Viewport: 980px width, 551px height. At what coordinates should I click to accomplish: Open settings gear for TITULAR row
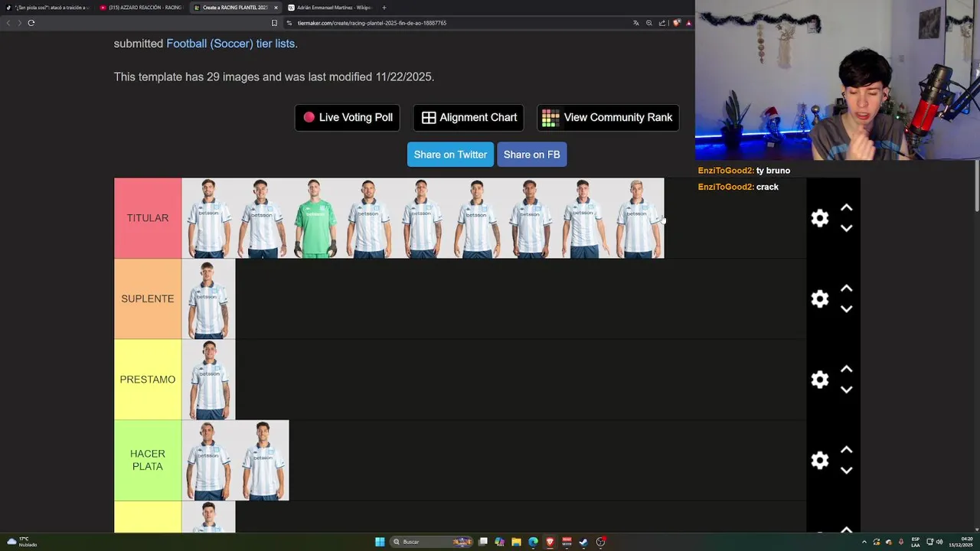(820, 218)
